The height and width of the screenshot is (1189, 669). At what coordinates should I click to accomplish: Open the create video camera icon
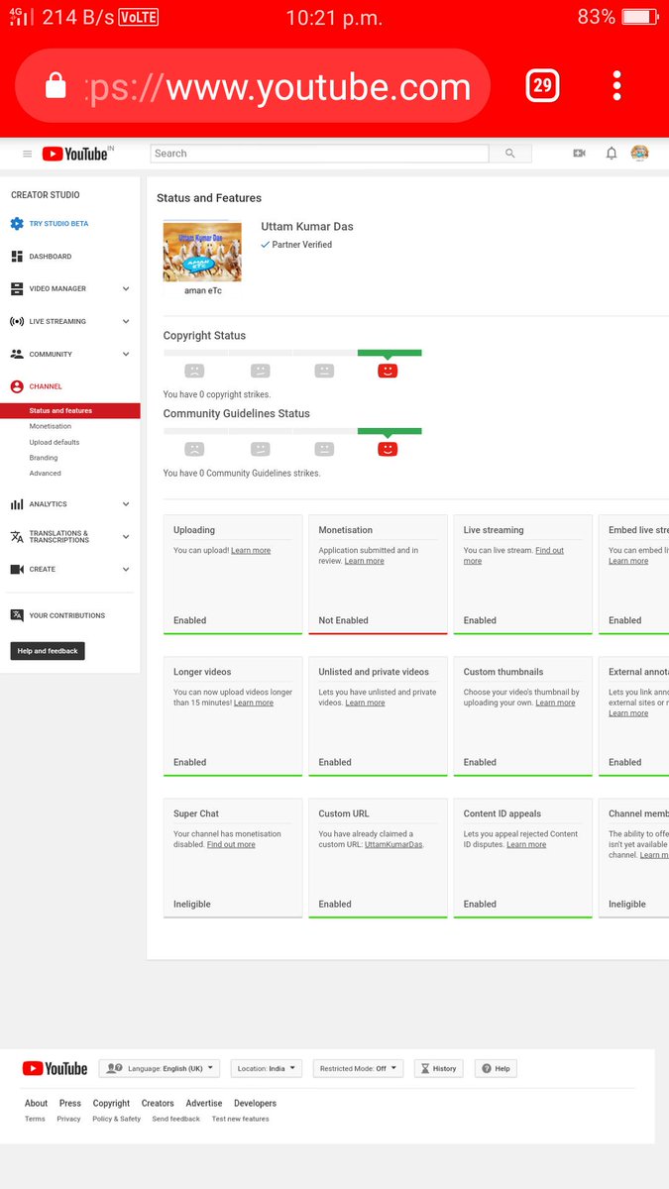point(580,154)
